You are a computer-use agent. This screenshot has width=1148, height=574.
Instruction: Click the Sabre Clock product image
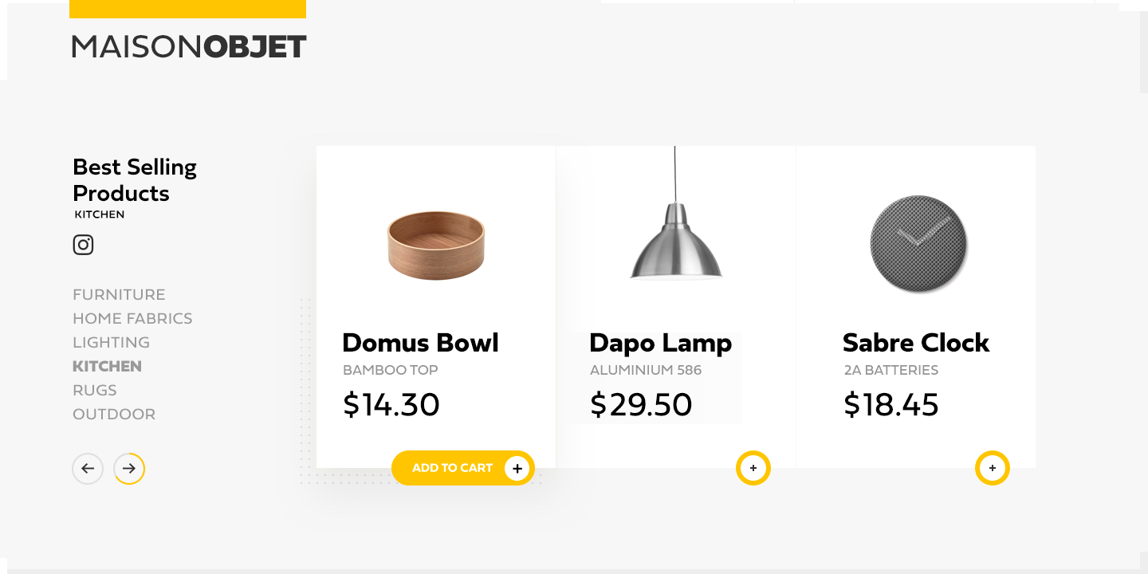click(918, 244)
